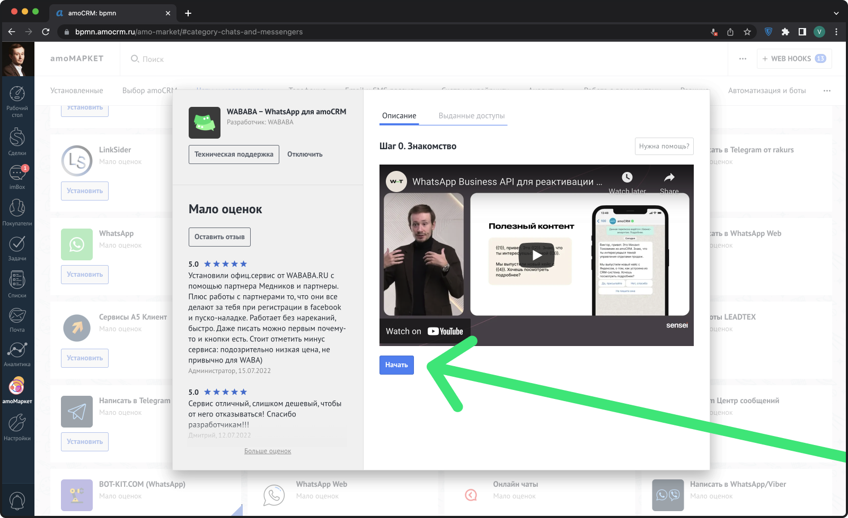Open Центр сообщений card title

click(744, 401)
